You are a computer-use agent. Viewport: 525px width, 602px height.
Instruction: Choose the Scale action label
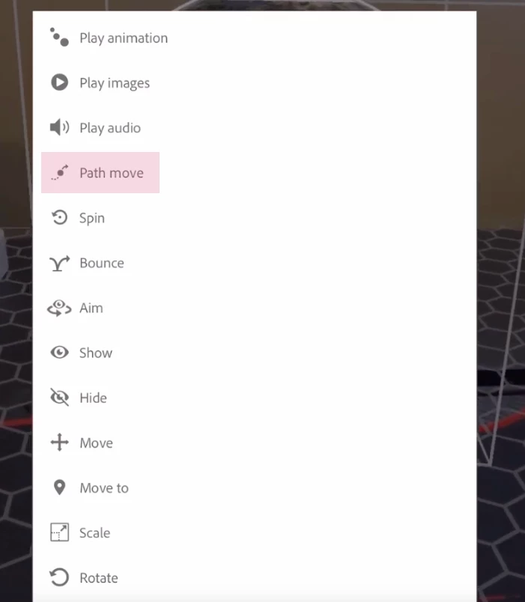[95, 533]
